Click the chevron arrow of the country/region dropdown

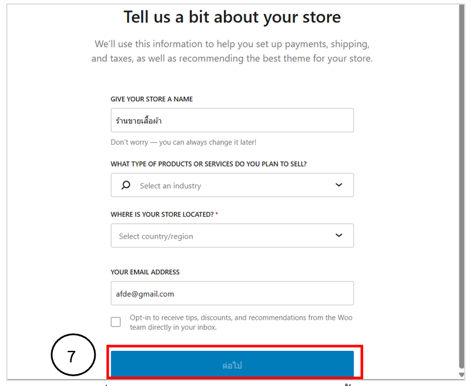tap(339, 236)
